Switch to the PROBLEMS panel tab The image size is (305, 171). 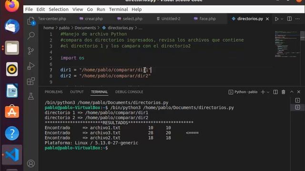click(x=54, y=92)
